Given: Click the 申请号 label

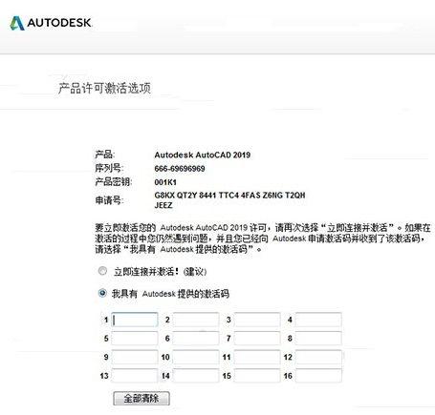Looking at the screenshot, I should pos(109,200).
